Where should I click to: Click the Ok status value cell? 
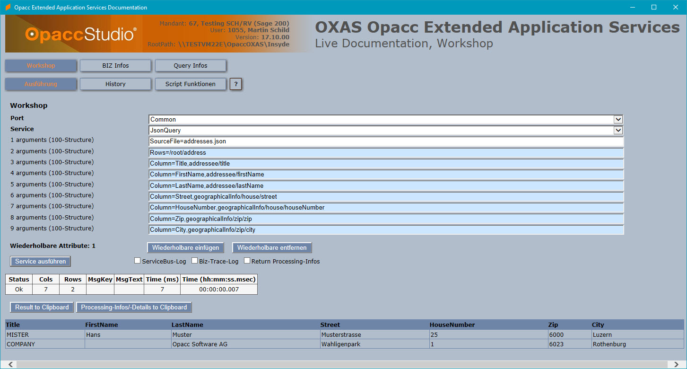19,289
